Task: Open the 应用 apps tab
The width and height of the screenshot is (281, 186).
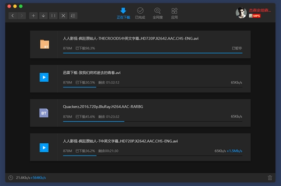Action: coord(175,13)
